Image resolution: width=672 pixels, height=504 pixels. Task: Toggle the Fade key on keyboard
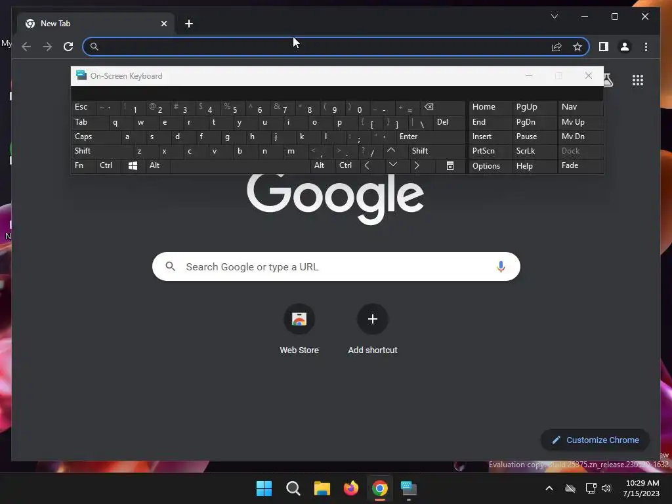pyautogui.click(x=580, y=166)
